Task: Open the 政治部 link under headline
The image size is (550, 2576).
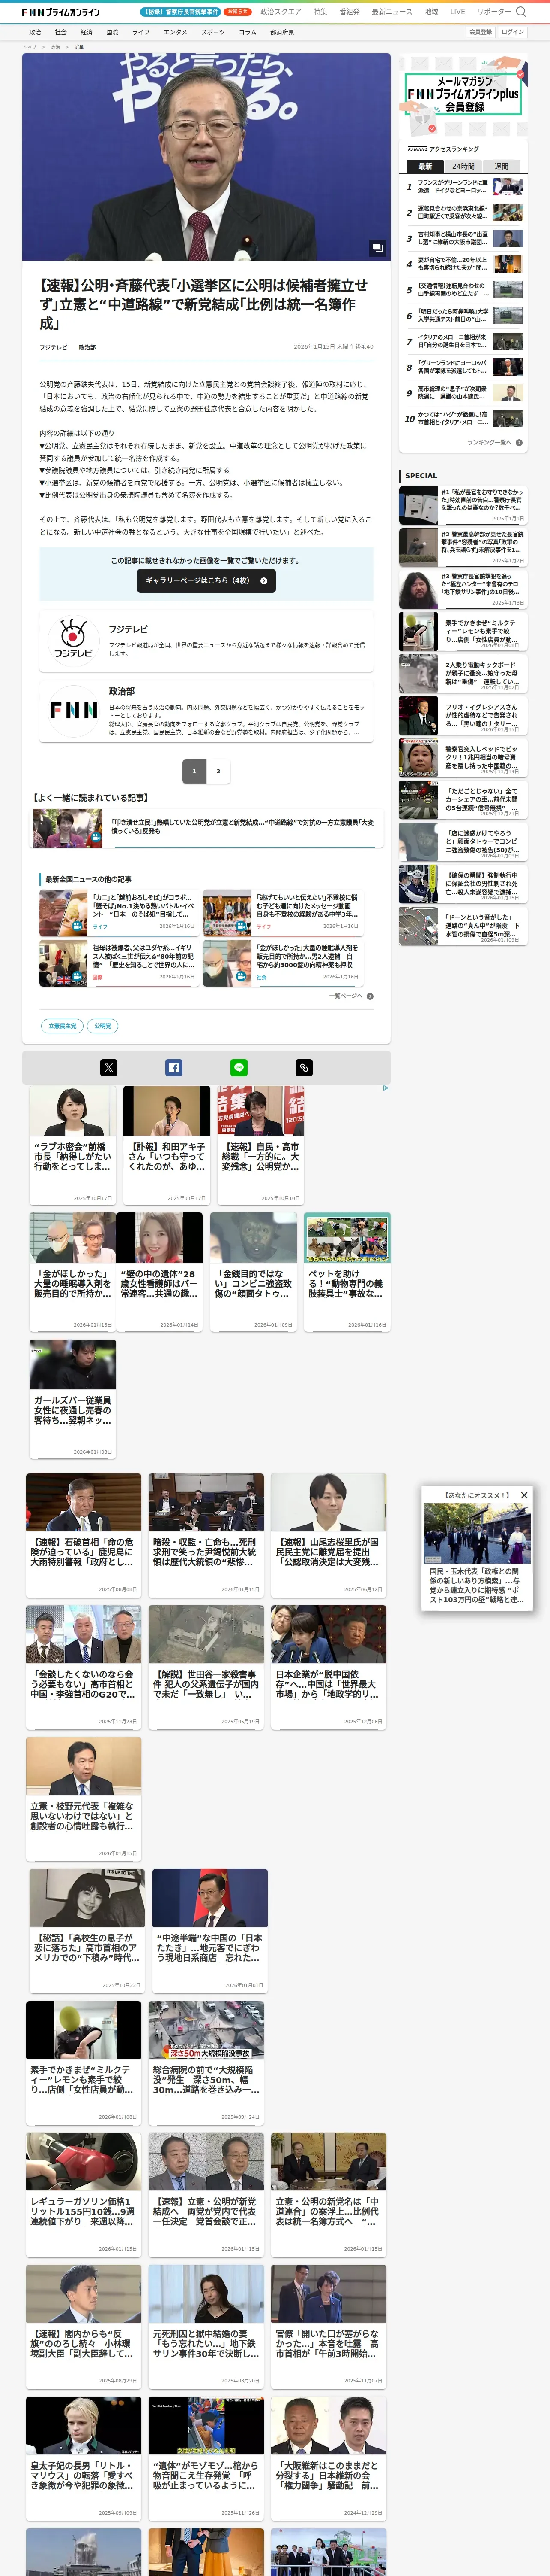Action: (x=87, y=347)
